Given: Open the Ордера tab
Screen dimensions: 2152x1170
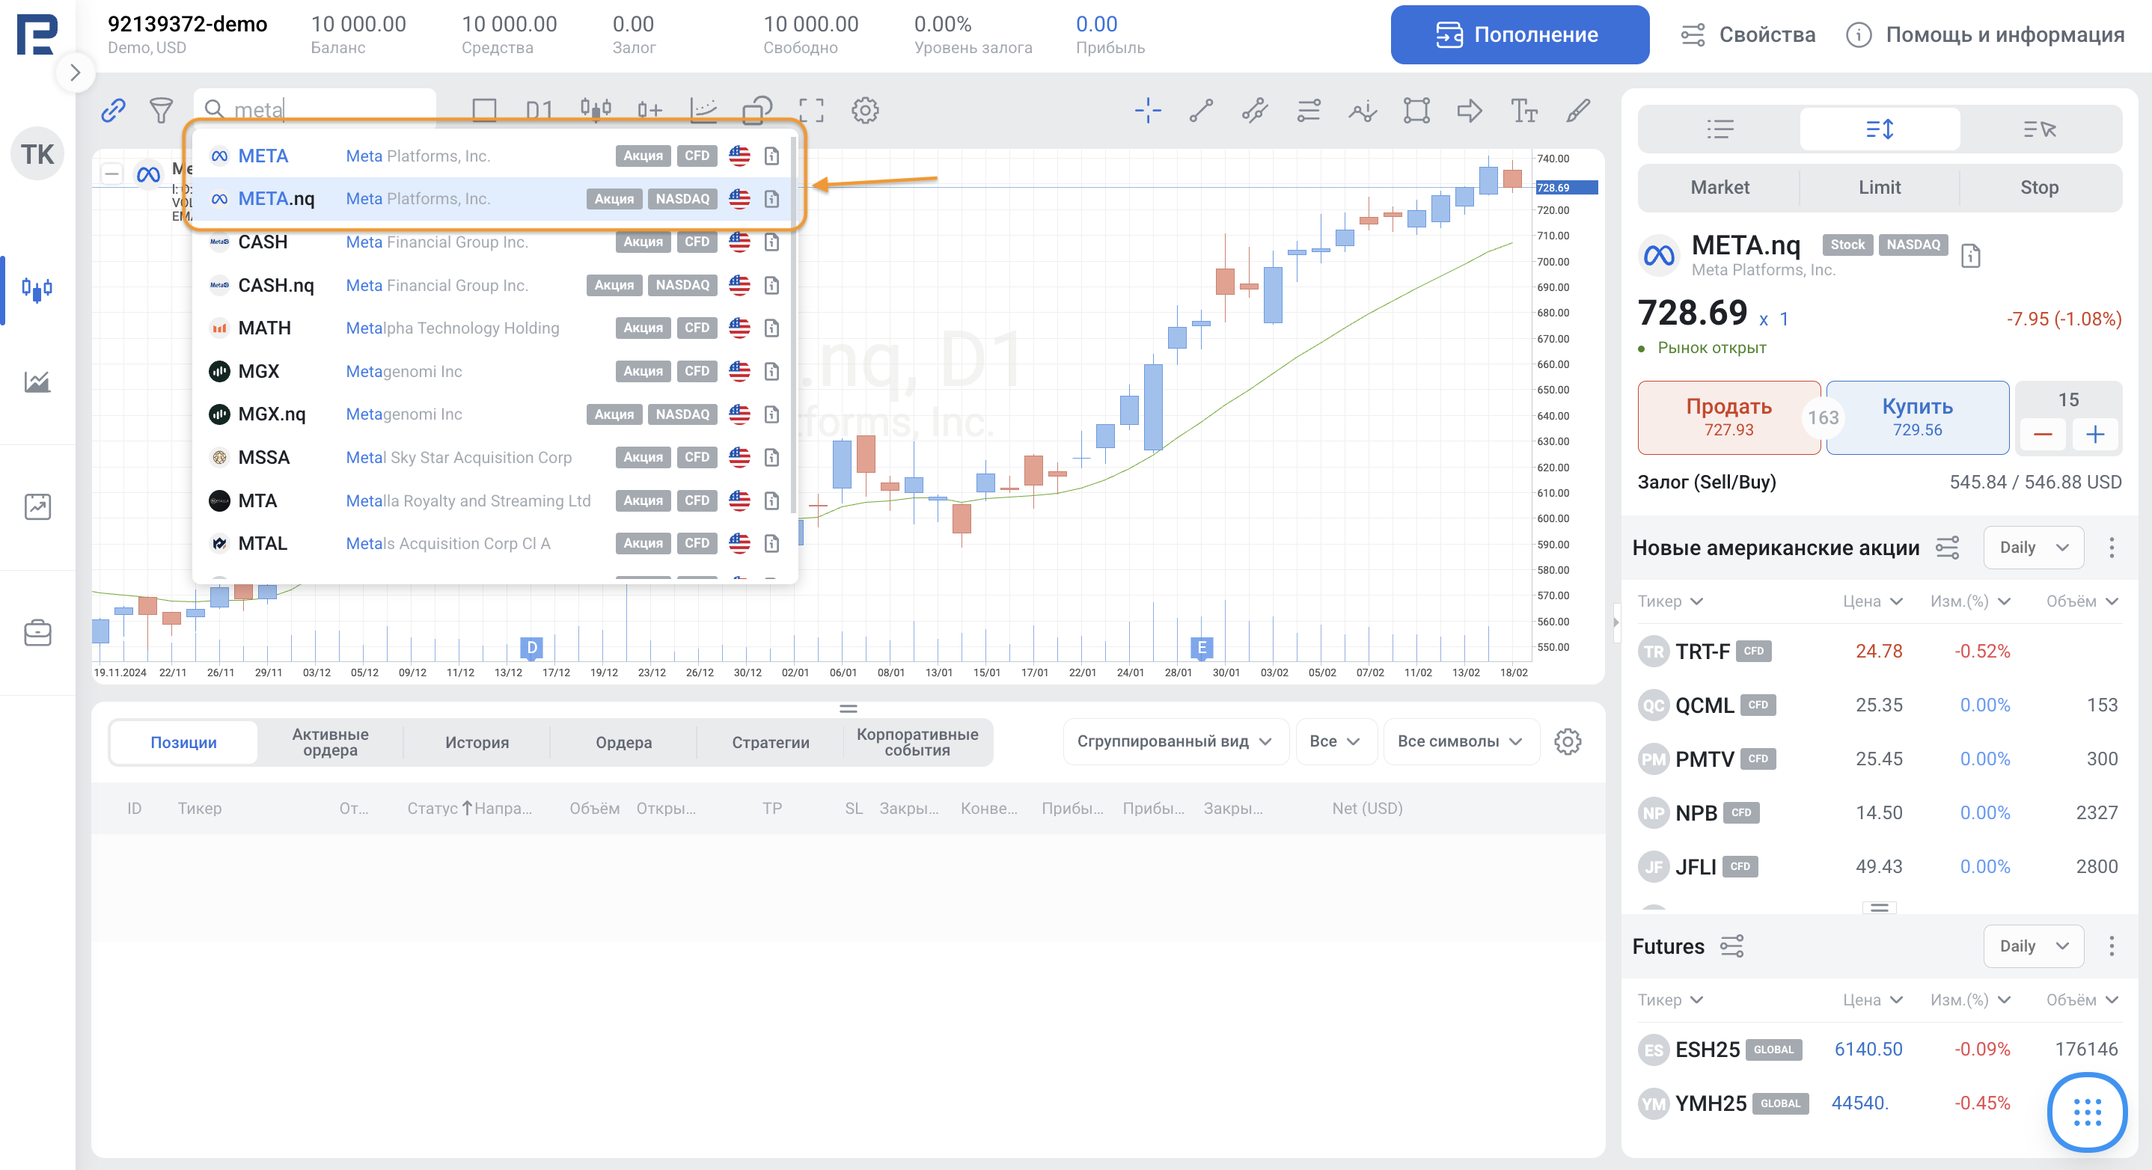Looking at the screenshot, I should point(623,741).
